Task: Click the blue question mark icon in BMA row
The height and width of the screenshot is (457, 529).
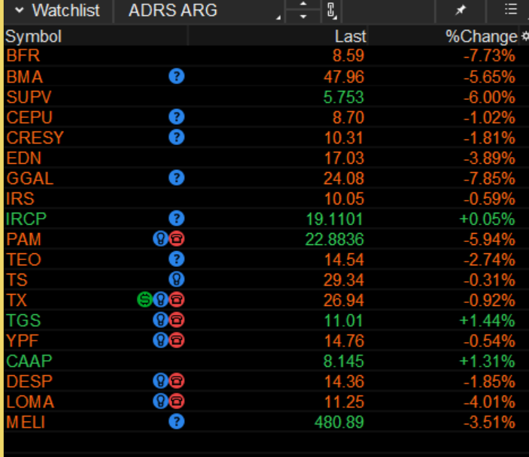Action: (176, 76)
